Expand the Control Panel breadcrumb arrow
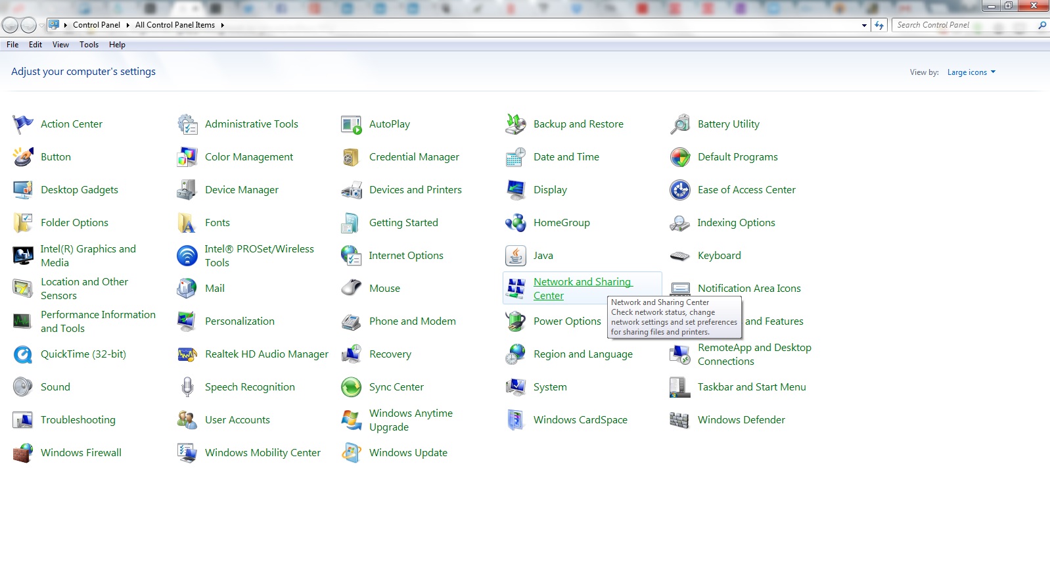 127,25
